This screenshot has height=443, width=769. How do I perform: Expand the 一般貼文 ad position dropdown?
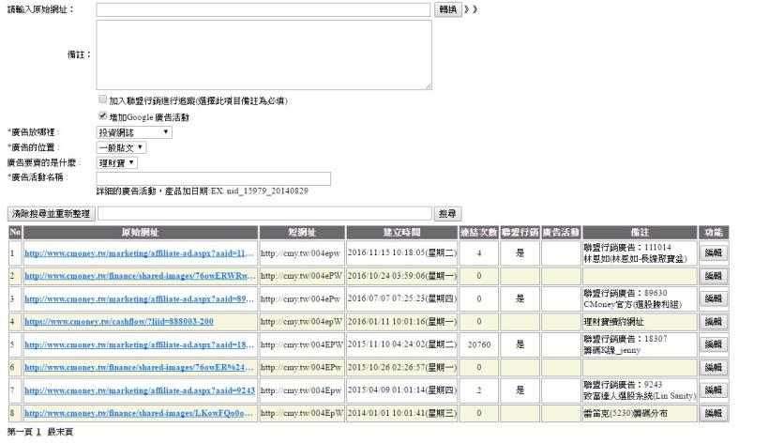pyautogui.click(x=121, y=147)
